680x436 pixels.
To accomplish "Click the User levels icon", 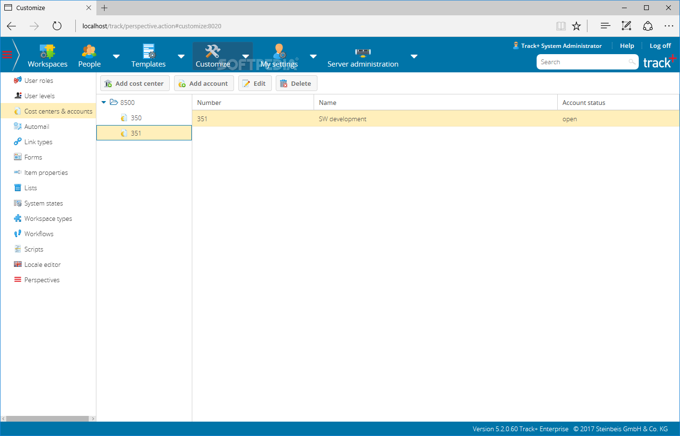I will (18, 96).
